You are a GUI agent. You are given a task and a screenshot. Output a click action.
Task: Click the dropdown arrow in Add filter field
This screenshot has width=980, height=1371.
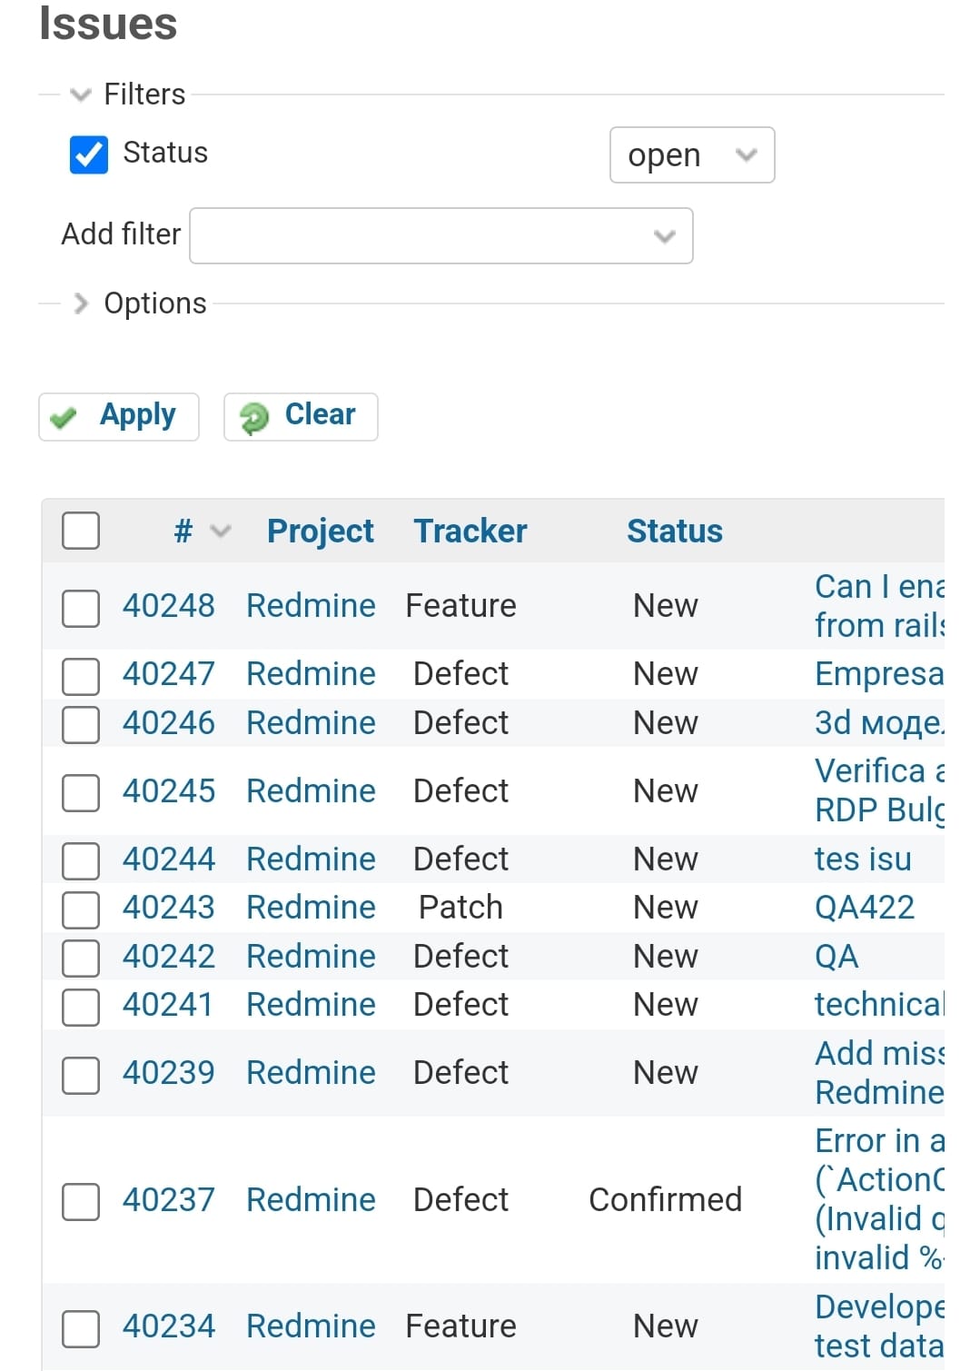[664, 236]
